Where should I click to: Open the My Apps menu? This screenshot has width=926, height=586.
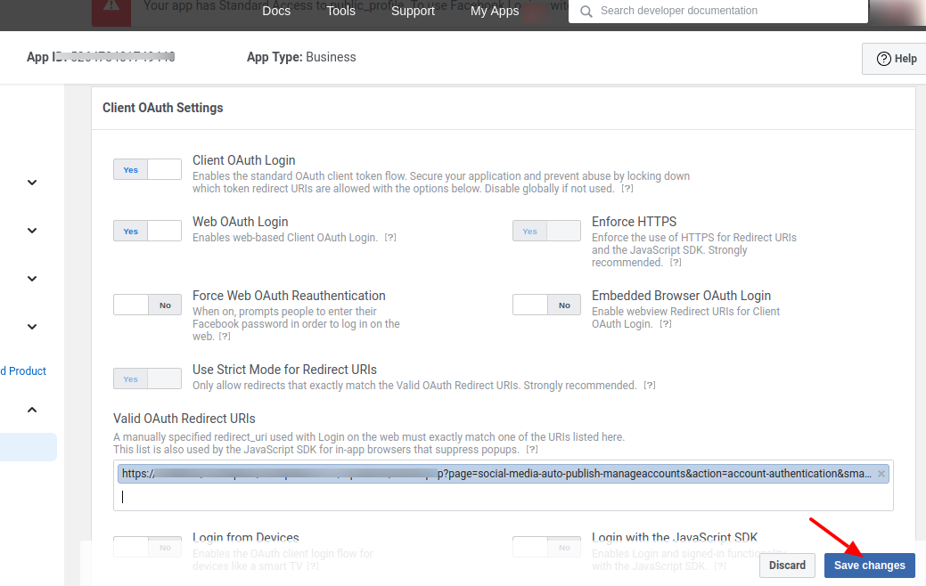[x=495, y=11]
